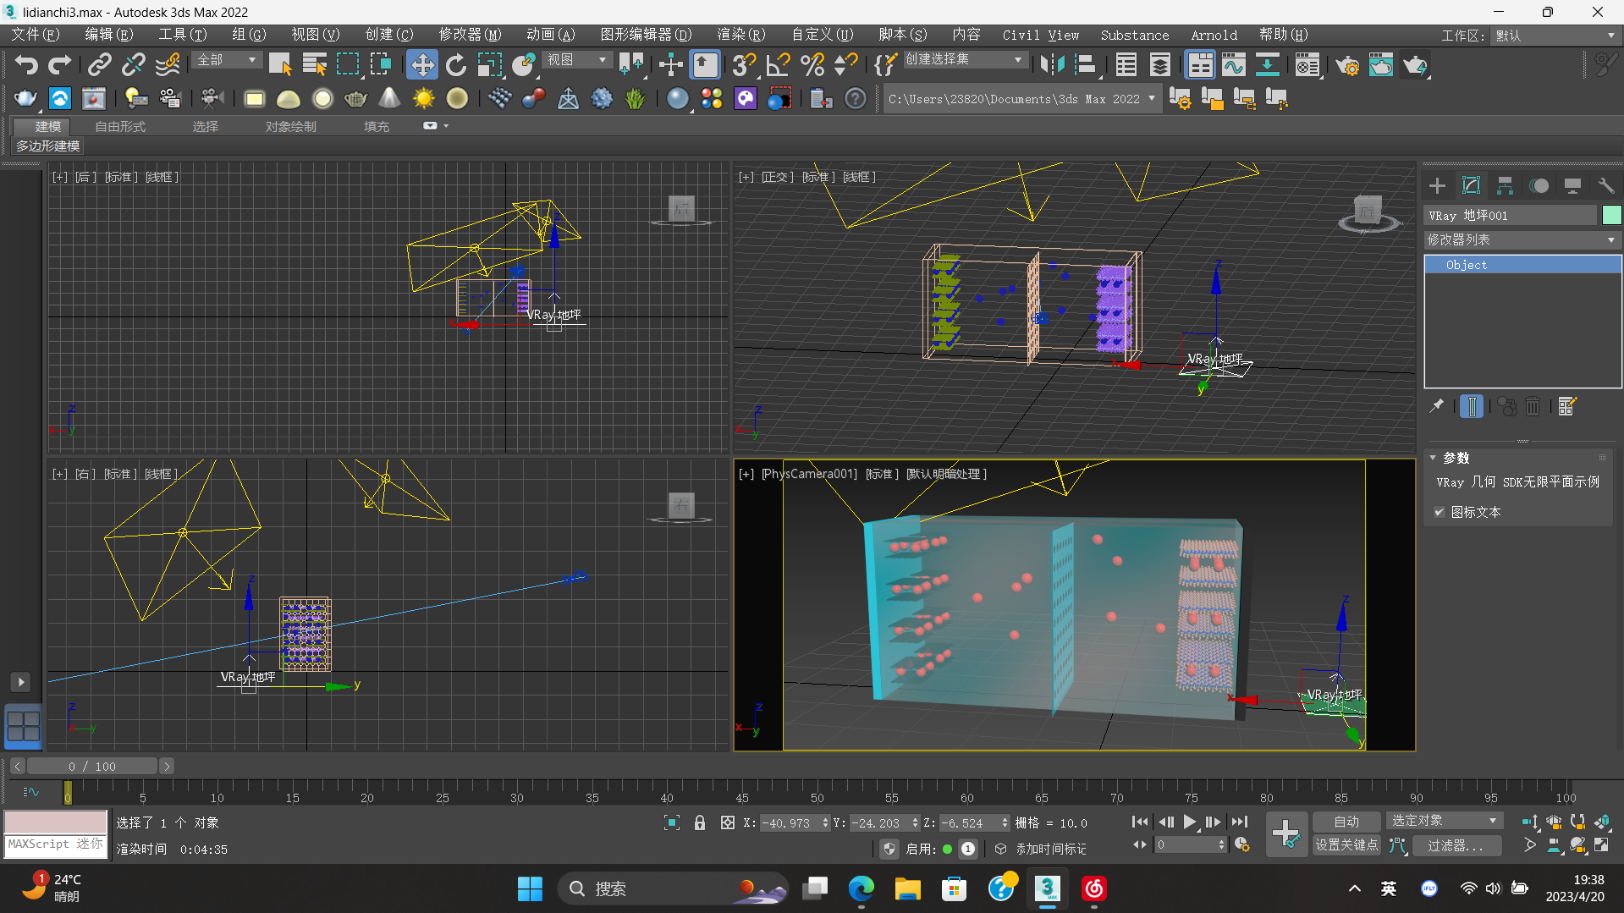Toggle Percent Snap button
This screenshot has width=1624, height=913.
coord(812,65)
